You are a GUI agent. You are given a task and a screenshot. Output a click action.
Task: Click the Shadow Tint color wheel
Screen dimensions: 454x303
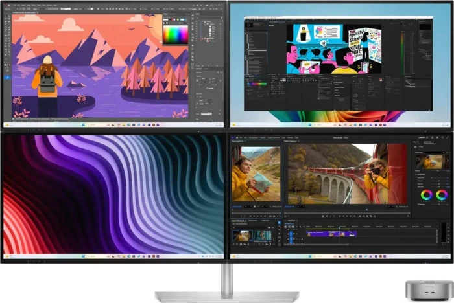click(427, 195)
